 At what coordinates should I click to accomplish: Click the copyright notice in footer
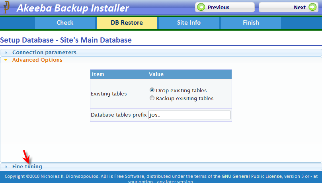[161, 179]
